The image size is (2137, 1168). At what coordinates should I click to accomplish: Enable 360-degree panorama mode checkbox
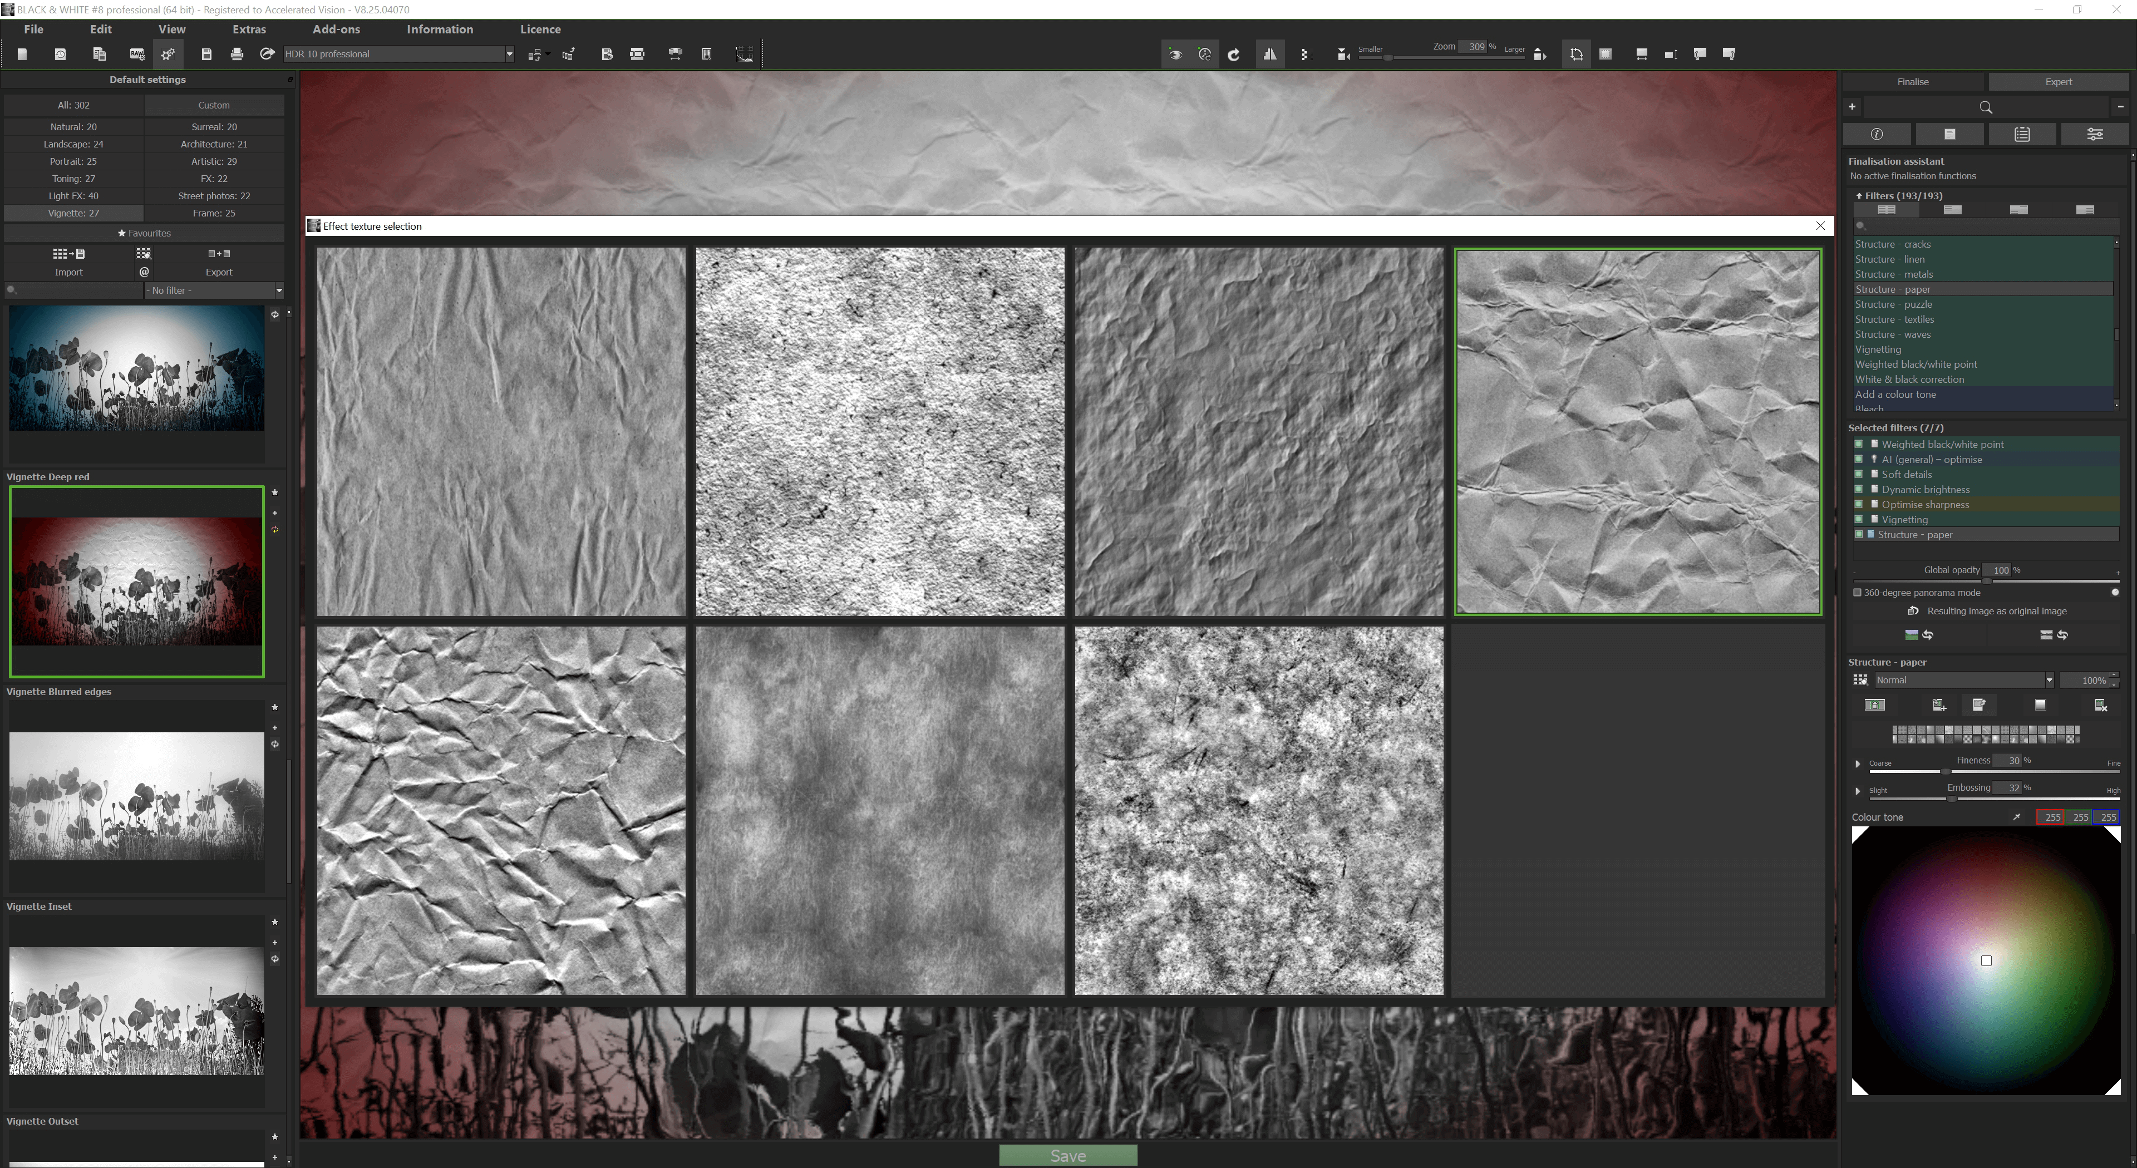[1858, 592]
